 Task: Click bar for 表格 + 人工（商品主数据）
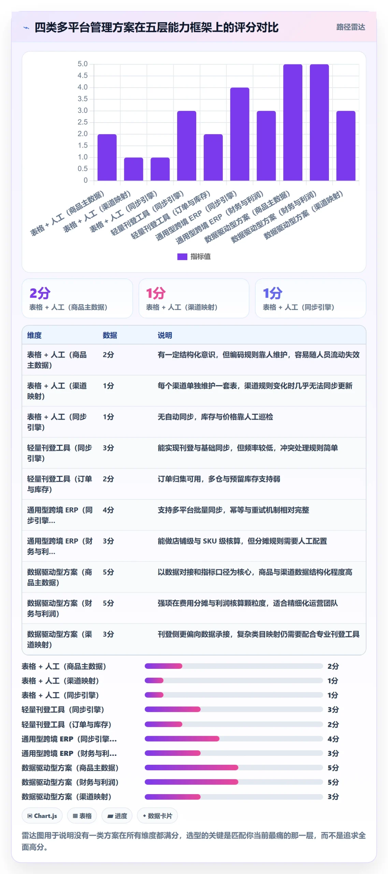click(107, 157)
